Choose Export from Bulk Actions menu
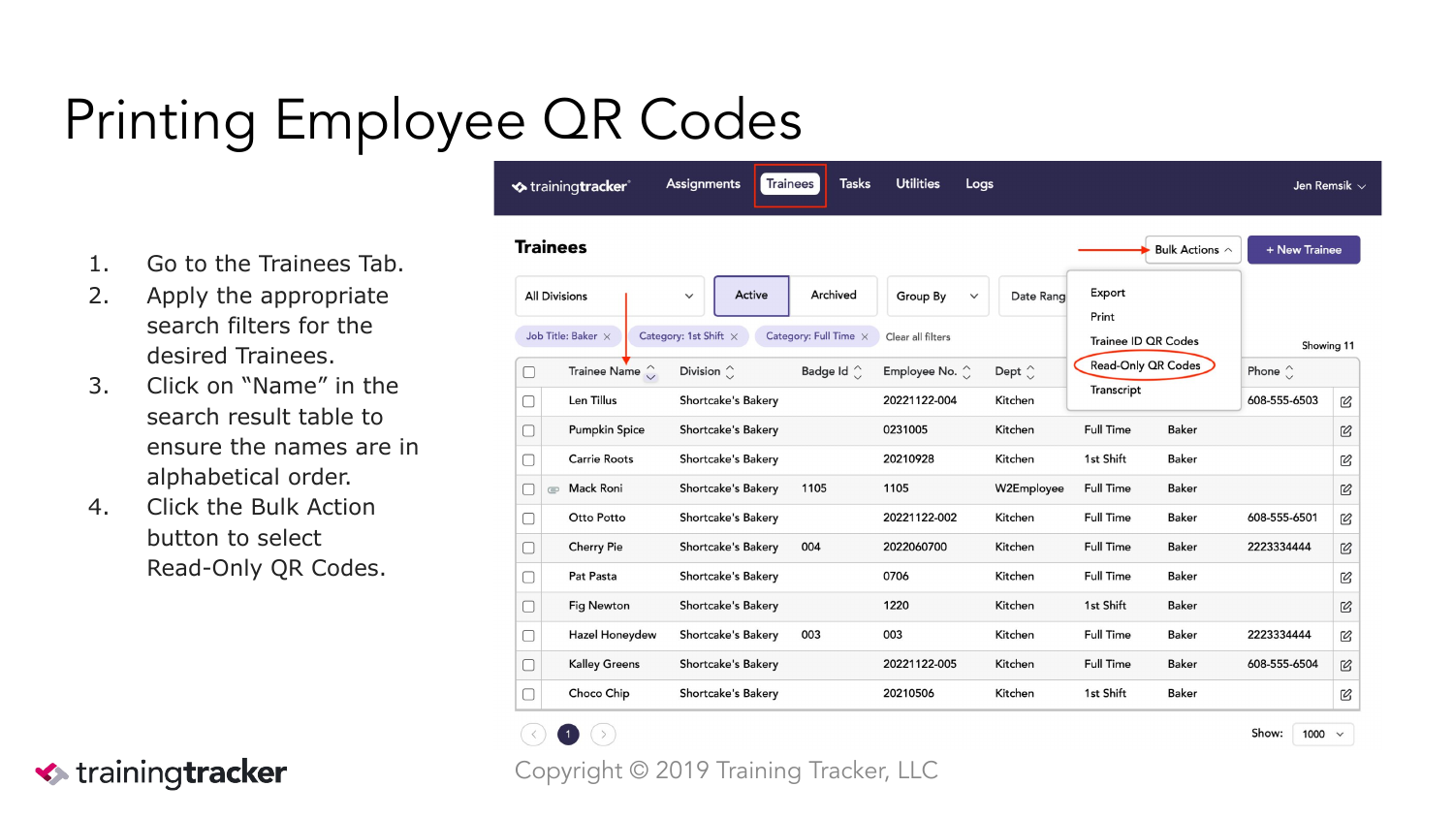This screenshot has height=818, width=1454. click(x=1108, y=293)
